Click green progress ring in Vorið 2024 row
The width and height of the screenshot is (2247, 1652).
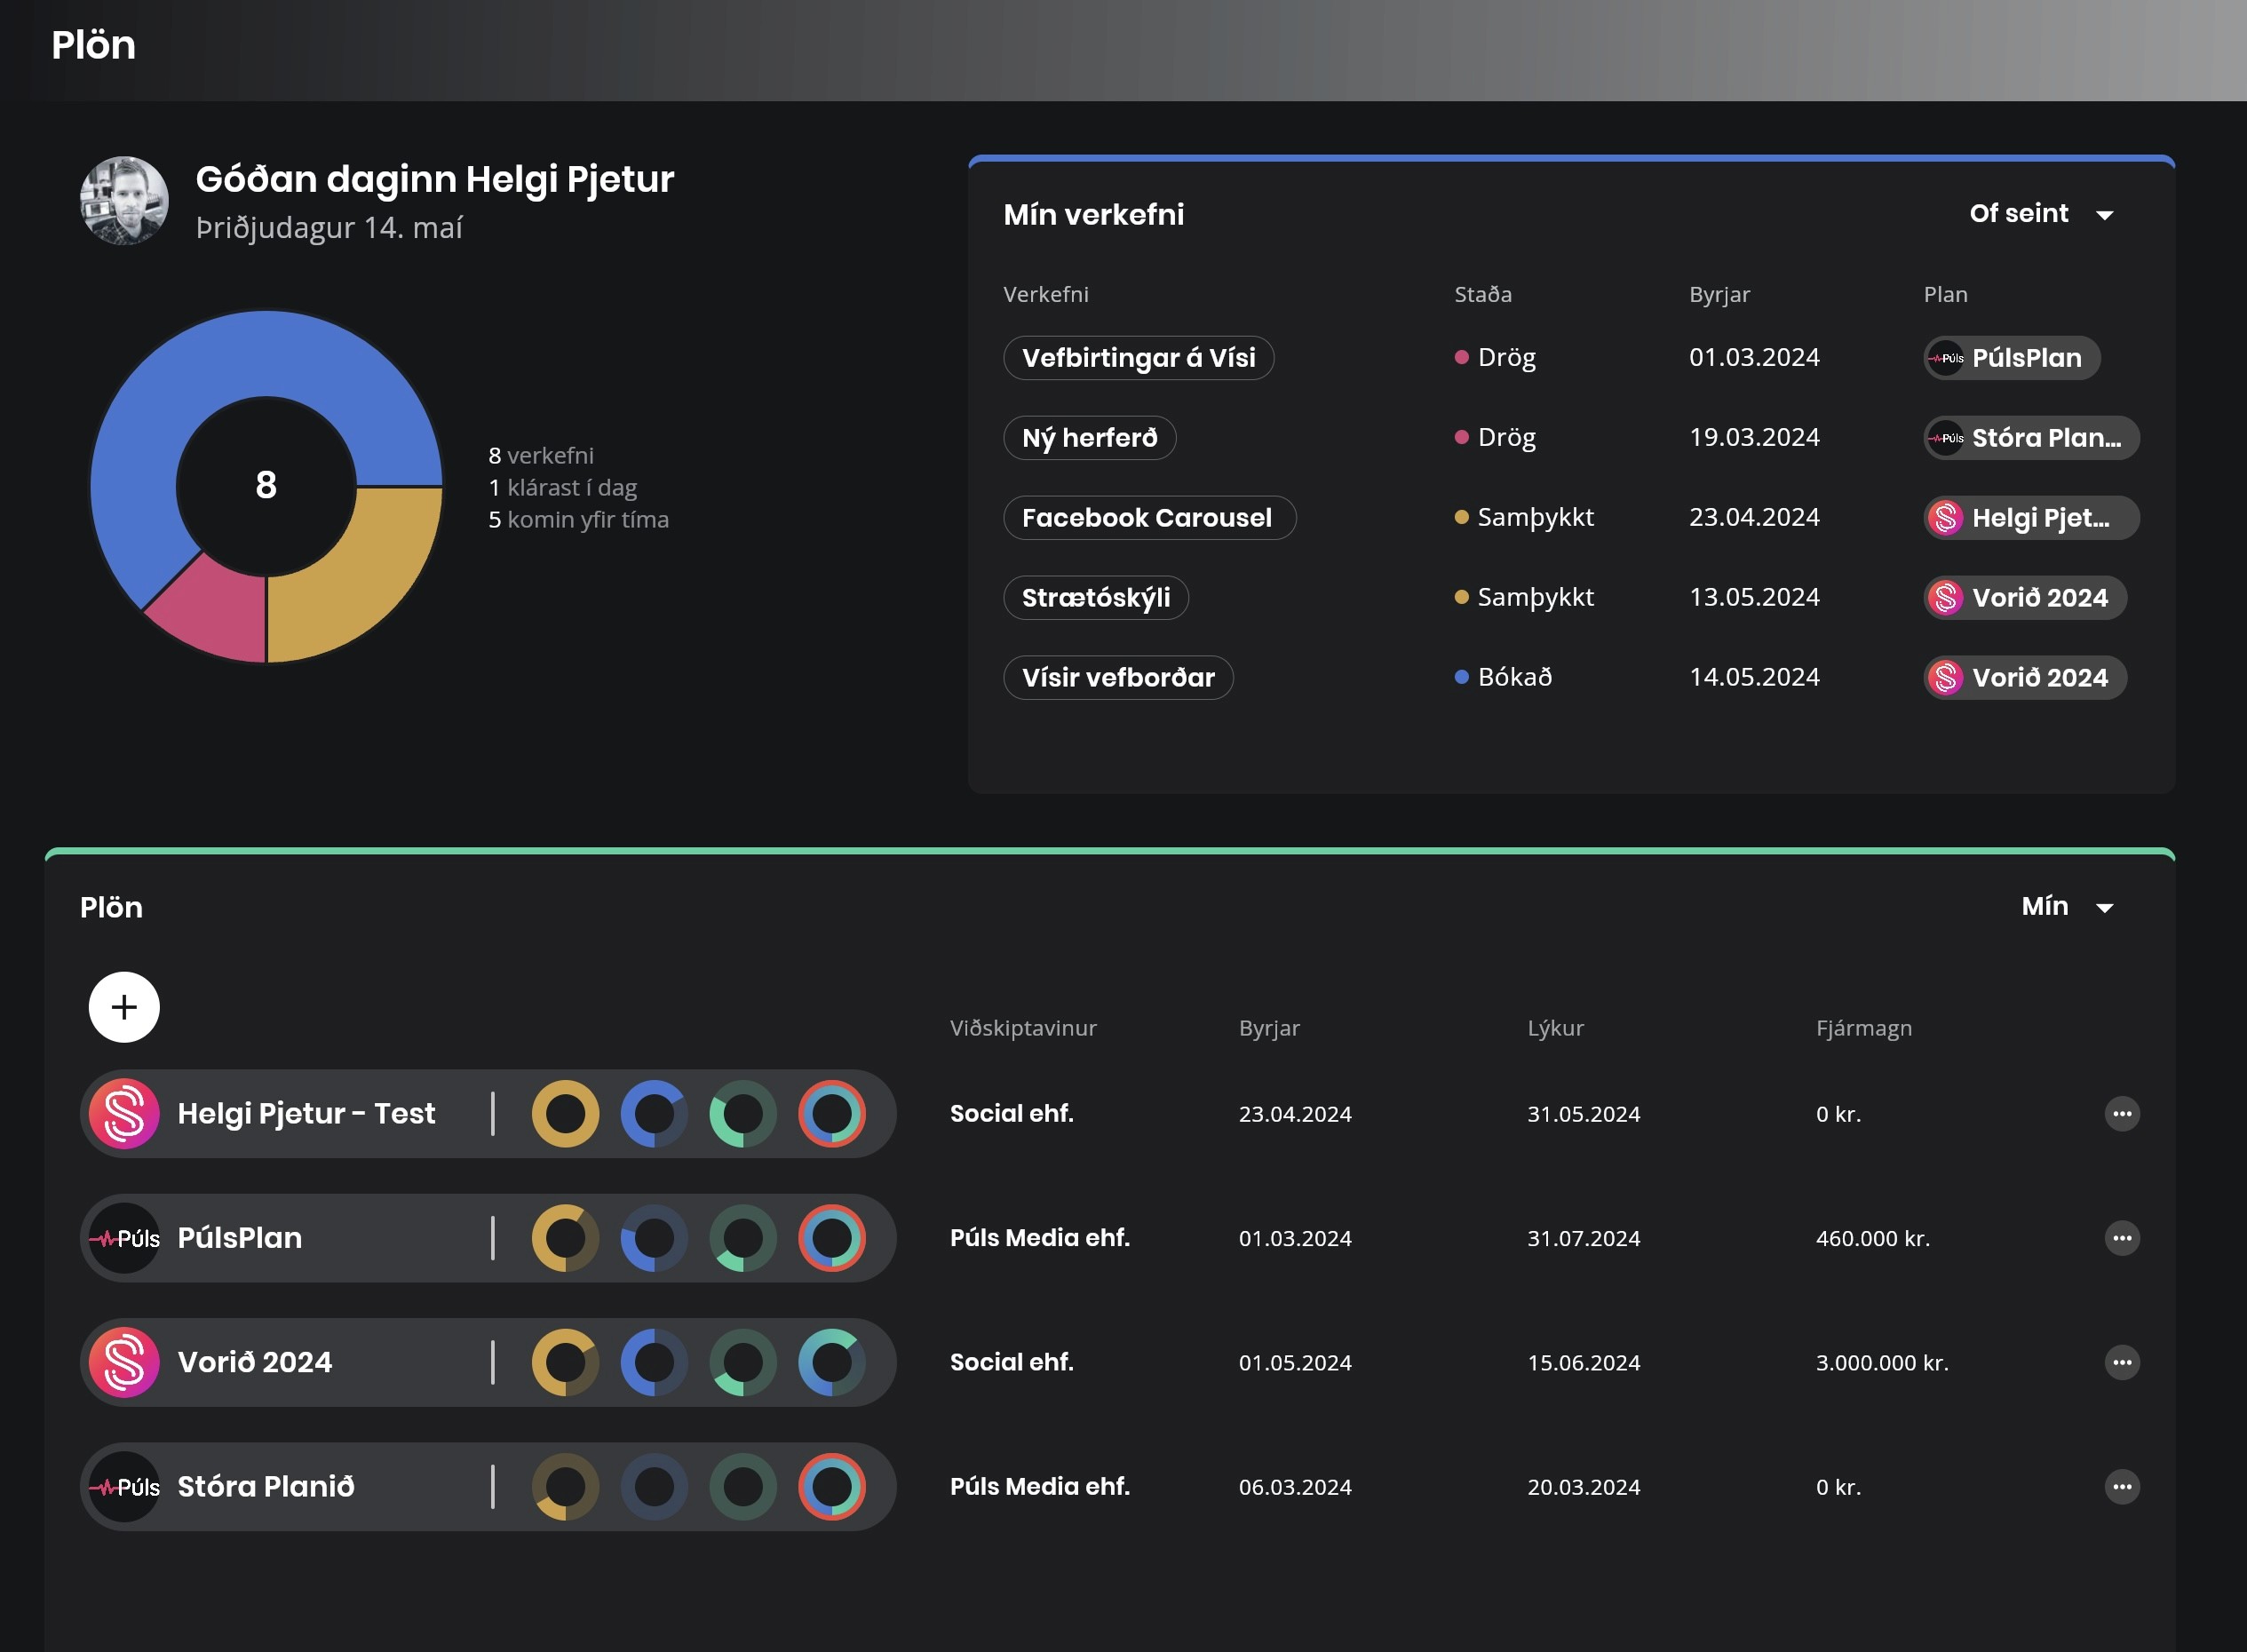742,1362
